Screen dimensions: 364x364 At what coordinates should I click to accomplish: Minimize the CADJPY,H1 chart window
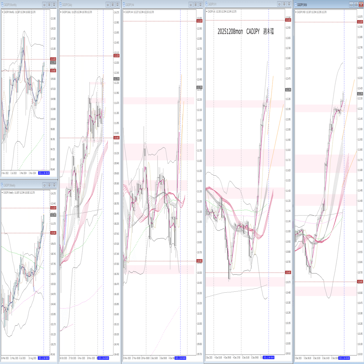tap(280, 4)
